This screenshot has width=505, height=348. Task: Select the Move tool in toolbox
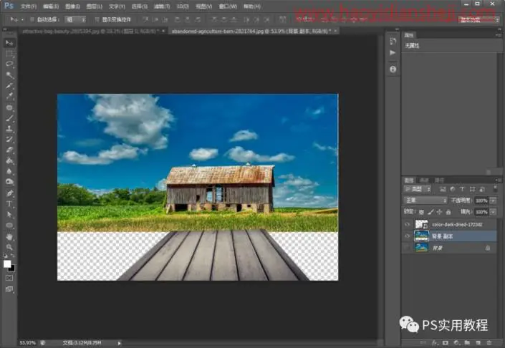click(9, 42)
